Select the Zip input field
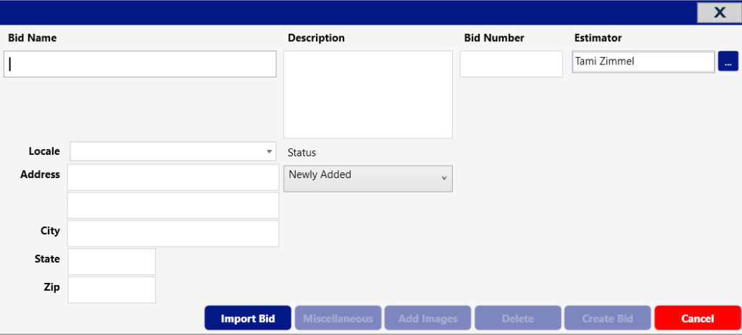This screenshot has height=335, width=742. 112,289
